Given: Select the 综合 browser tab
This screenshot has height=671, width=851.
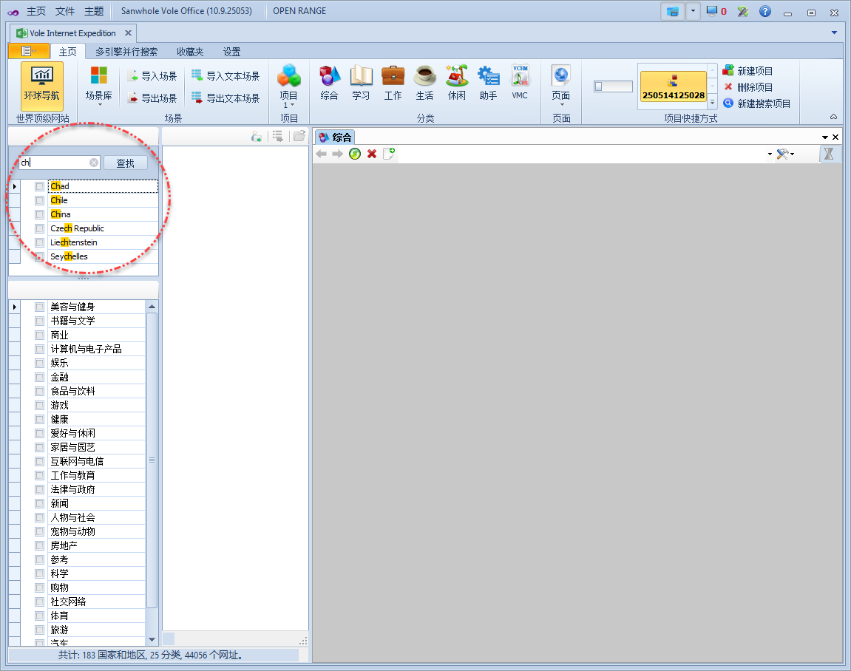Looking at the screenshot, I should coord(336,137).
